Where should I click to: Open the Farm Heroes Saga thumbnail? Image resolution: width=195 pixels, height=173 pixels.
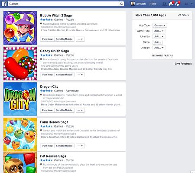(20, 134)
